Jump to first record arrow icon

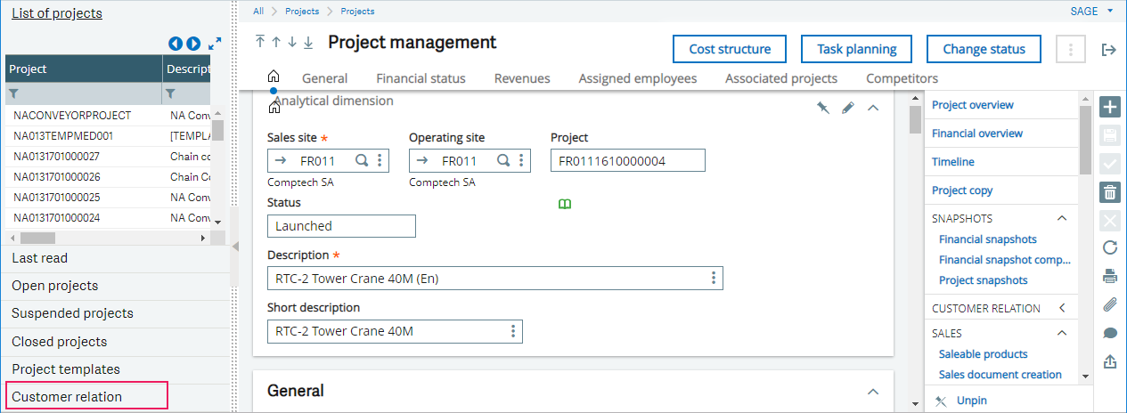click(x=260, y=42)
